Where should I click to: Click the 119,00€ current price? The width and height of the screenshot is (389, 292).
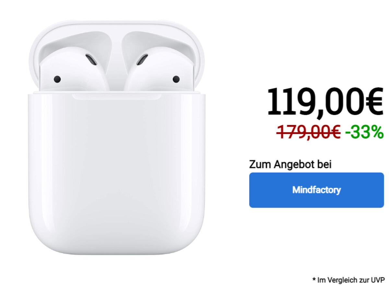[x=325, y=102]
